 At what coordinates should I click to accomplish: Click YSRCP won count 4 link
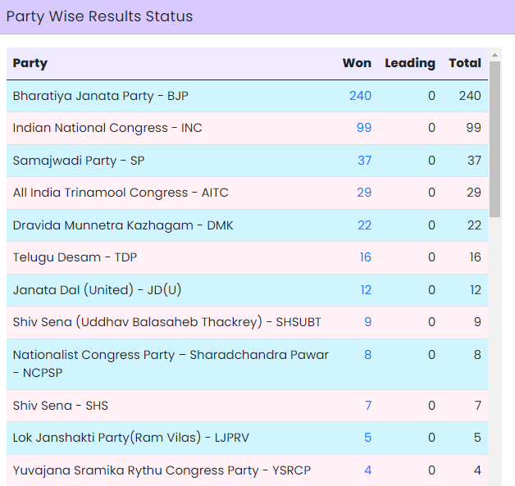click(367, 470)
